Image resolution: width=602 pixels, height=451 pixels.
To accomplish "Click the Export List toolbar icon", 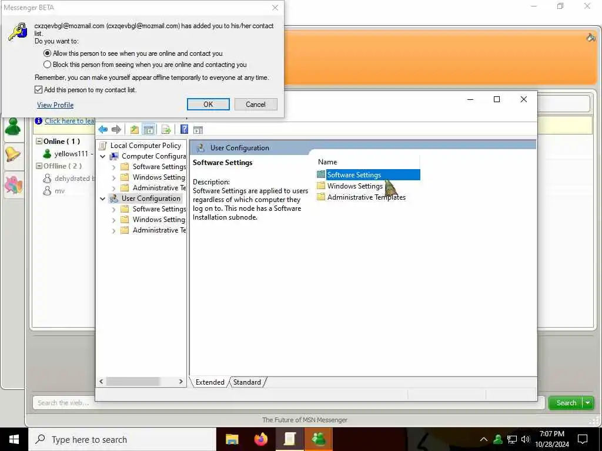I will (166, 130).
